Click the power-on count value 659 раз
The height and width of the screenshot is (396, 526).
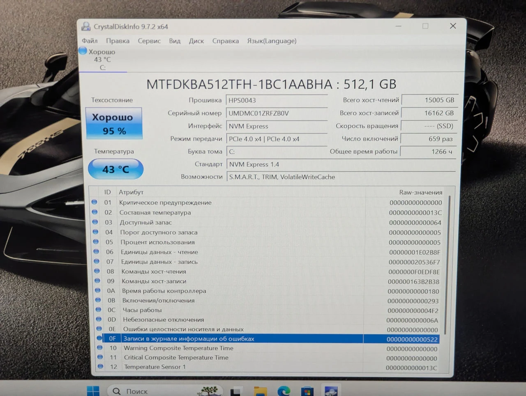tap(428, 139)
